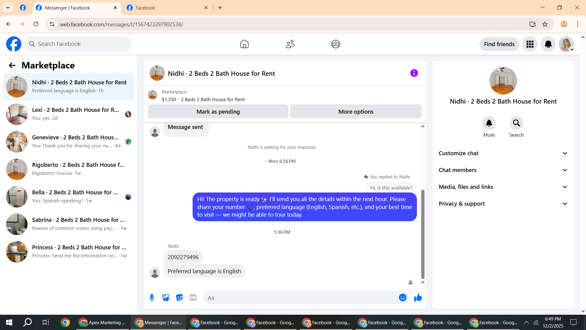
Task: Click the Mark as pending button
Action: pos(218,112)
